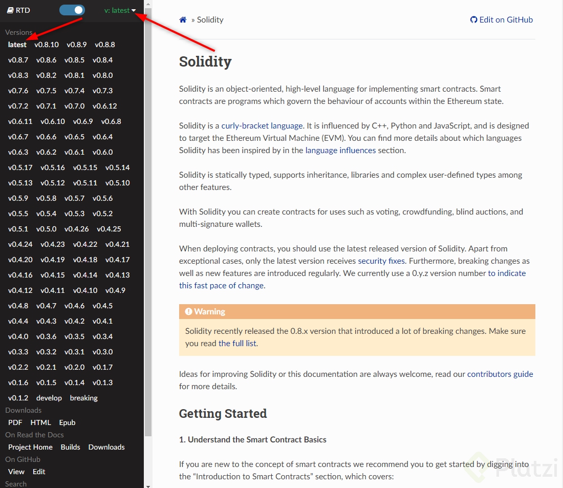This screenshot has width=563, height=488.
Task: Open version v0.8.4
Action: click(x=102, y=60)
